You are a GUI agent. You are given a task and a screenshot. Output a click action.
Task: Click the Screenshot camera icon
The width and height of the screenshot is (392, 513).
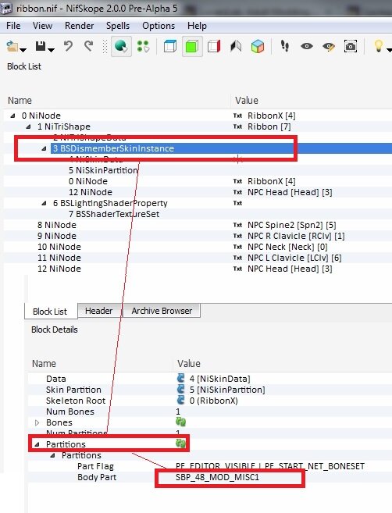tap(351, 46)
